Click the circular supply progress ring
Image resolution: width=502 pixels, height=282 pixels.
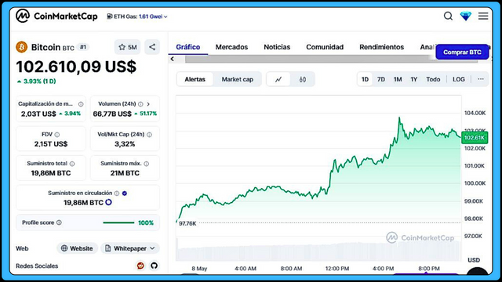click(x=108, y=202)
